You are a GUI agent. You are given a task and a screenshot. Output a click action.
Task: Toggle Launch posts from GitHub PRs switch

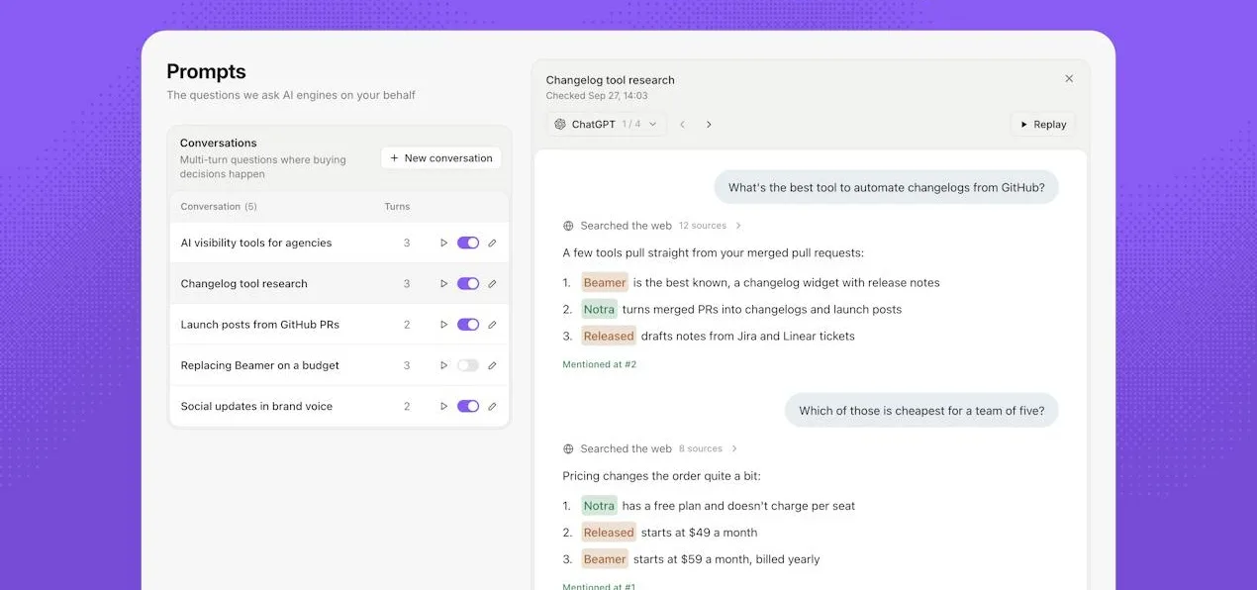click(x=468, y=325)
